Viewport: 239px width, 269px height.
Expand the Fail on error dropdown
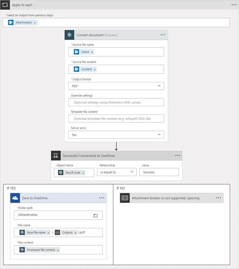[116, 135]
